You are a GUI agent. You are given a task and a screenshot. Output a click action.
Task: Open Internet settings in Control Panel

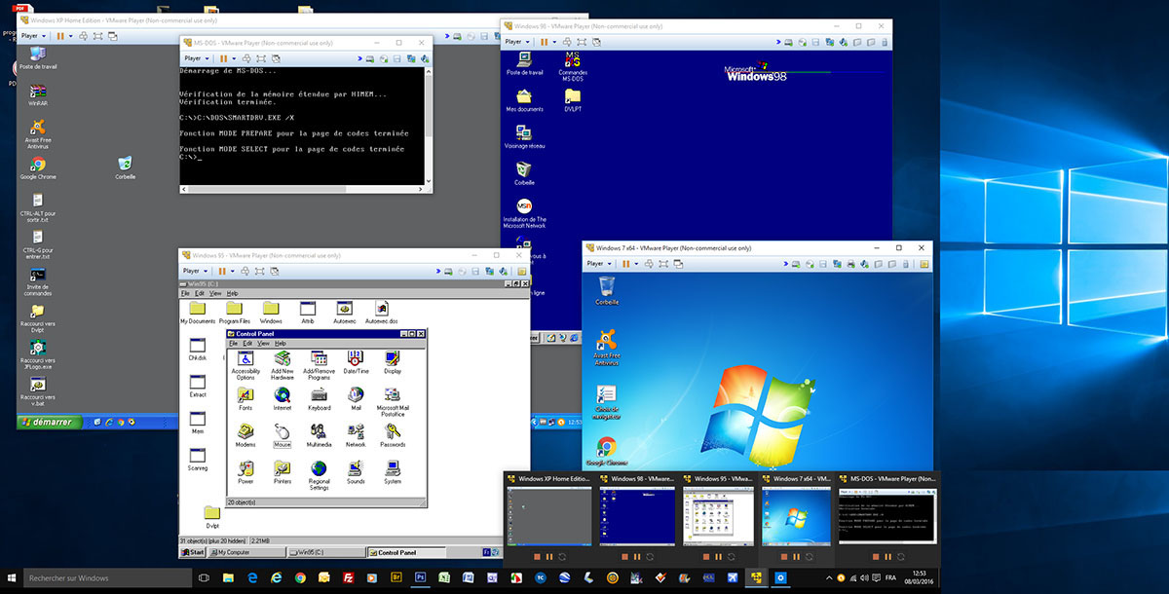pos(283,398)
